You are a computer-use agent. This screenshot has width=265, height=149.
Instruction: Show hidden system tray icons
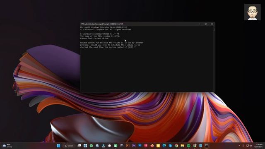point(239,146)
